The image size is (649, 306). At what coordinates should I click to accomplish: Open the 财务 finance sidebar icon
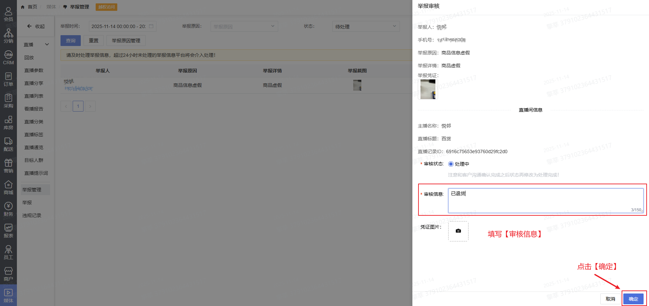click(x=8, y=209)
